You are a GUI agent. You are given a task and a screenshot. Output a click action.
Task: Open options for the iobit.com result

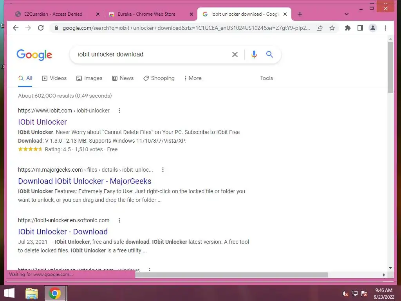pos(119,111)
